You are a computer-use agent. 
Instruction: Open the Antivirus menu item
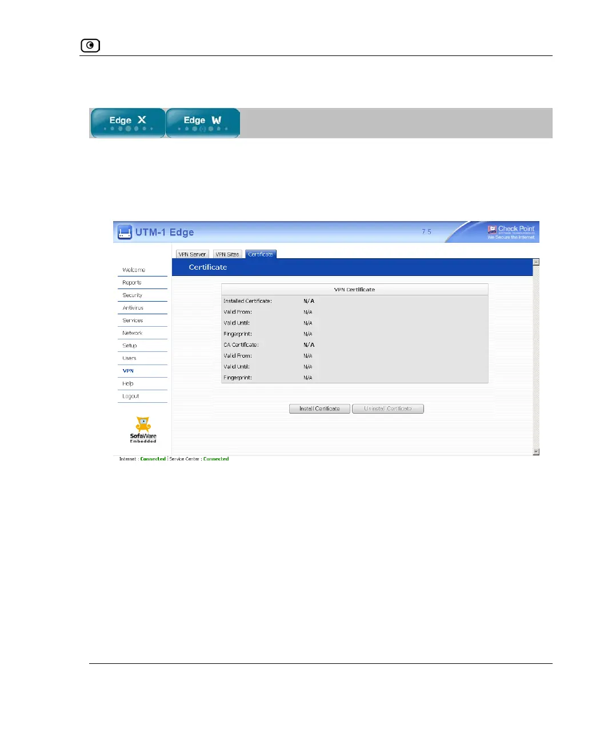coord(133,307)
